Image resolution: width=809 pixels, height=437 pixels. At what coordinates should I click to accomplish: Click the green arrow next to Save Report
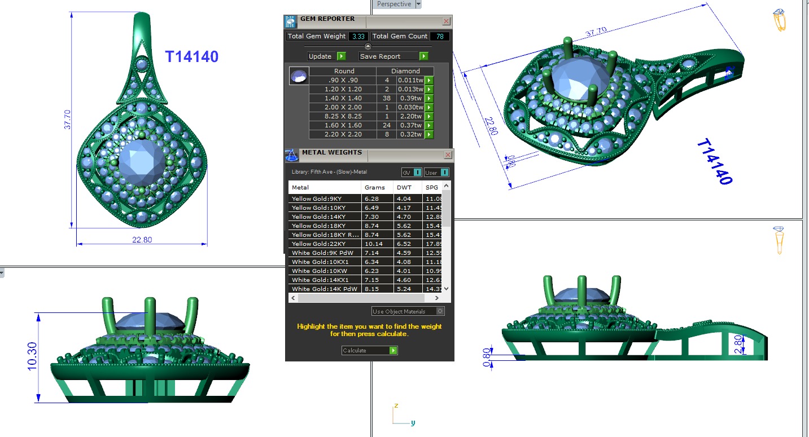(423, 56)
